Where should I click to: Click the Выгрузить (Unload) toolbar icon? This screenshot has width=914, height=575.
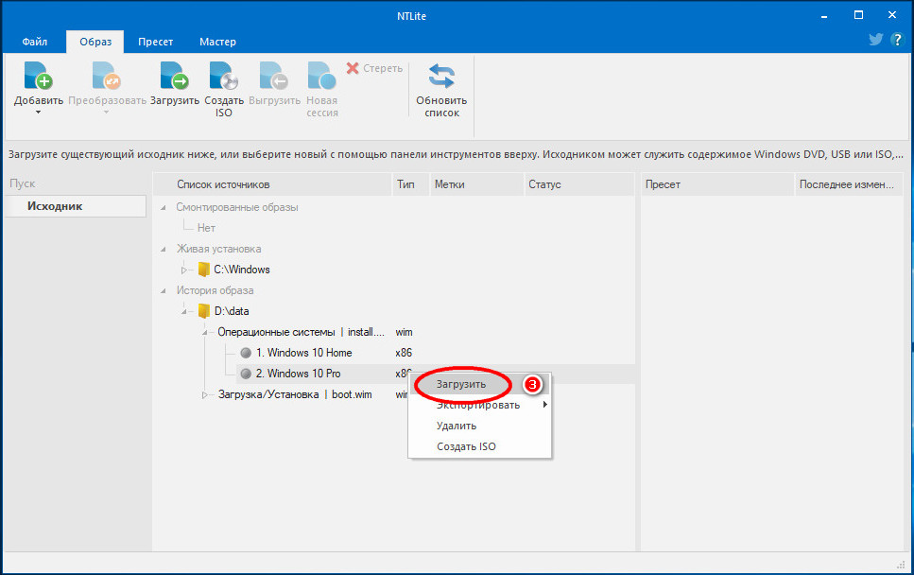(x=274, y=76)
